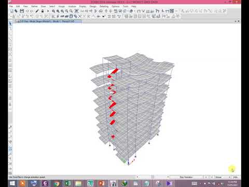Click the move down in list arrow icon
The height and width of the screenshot is (187, 249).
[x=110, y=11]
